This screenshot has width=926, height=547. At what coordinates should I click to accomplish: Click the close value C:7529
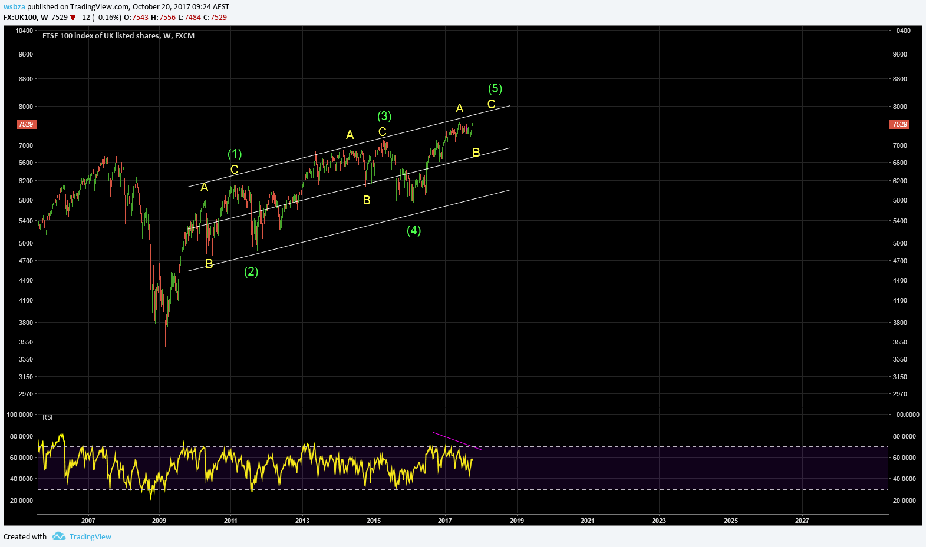point(215,18)
